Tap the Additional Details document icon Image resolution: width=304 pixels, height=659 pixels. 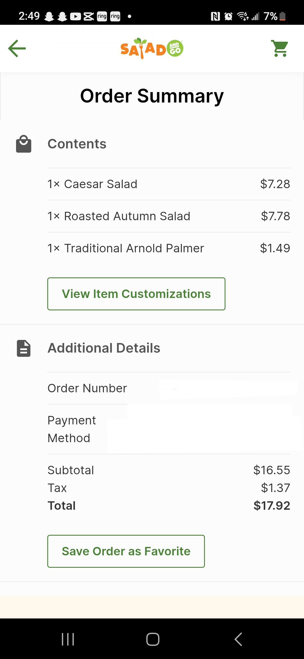24,348
